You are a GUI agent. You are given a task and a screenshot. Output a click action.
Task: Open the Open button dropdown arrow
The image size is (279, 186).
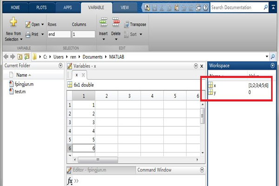coord(42,24)
